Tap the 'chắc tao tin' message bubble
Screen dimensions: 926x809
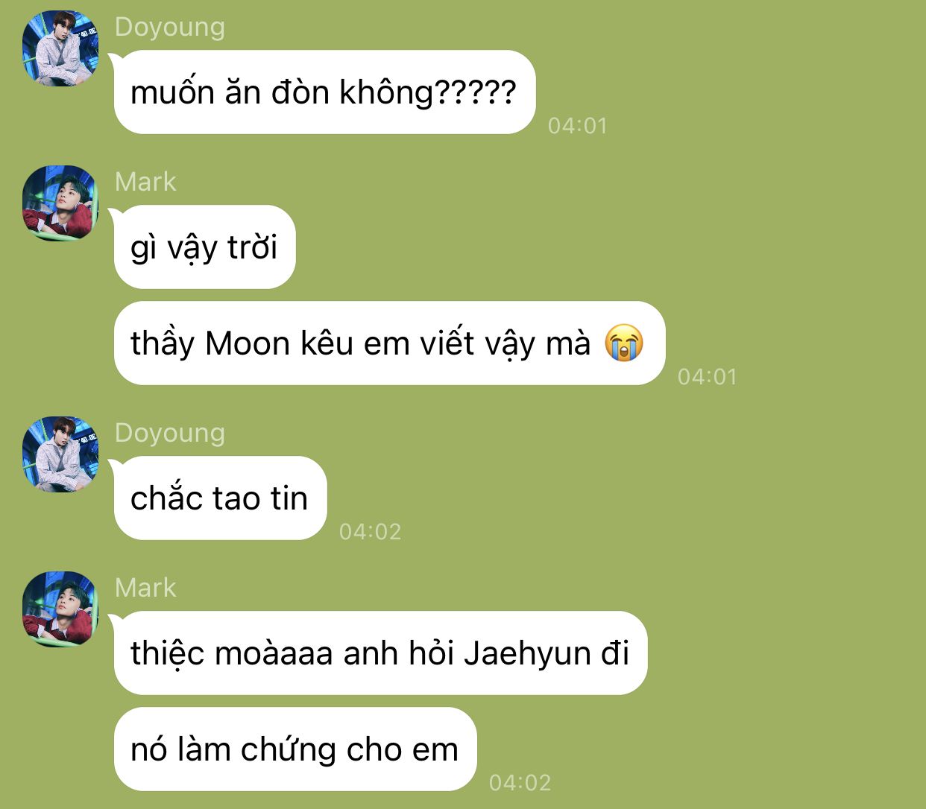(220, 498)
